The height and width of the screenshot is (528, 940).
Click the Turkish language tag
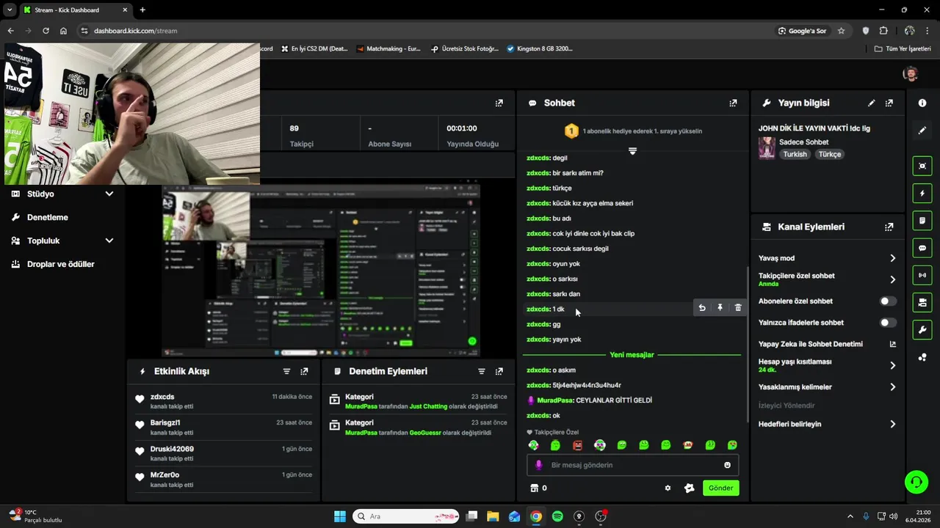coord(795,155)
